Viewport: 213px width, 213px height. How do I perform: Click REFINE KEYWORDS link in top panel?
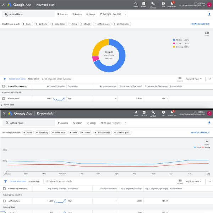click(200, 24)
